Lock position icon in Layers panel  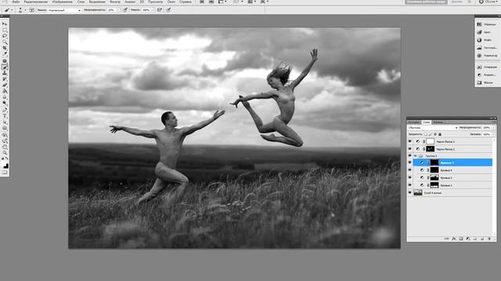pos(435,134)
